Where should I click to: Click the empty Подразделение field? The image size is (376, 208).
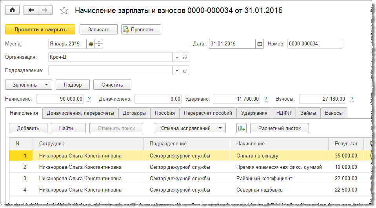click(x=110, y=71)
